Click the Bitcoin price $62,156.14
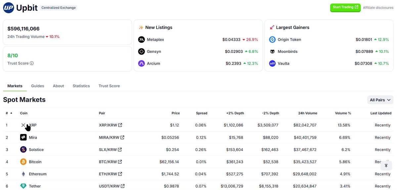The width and height of the screenshot is (397, 190). click(169, 162)
